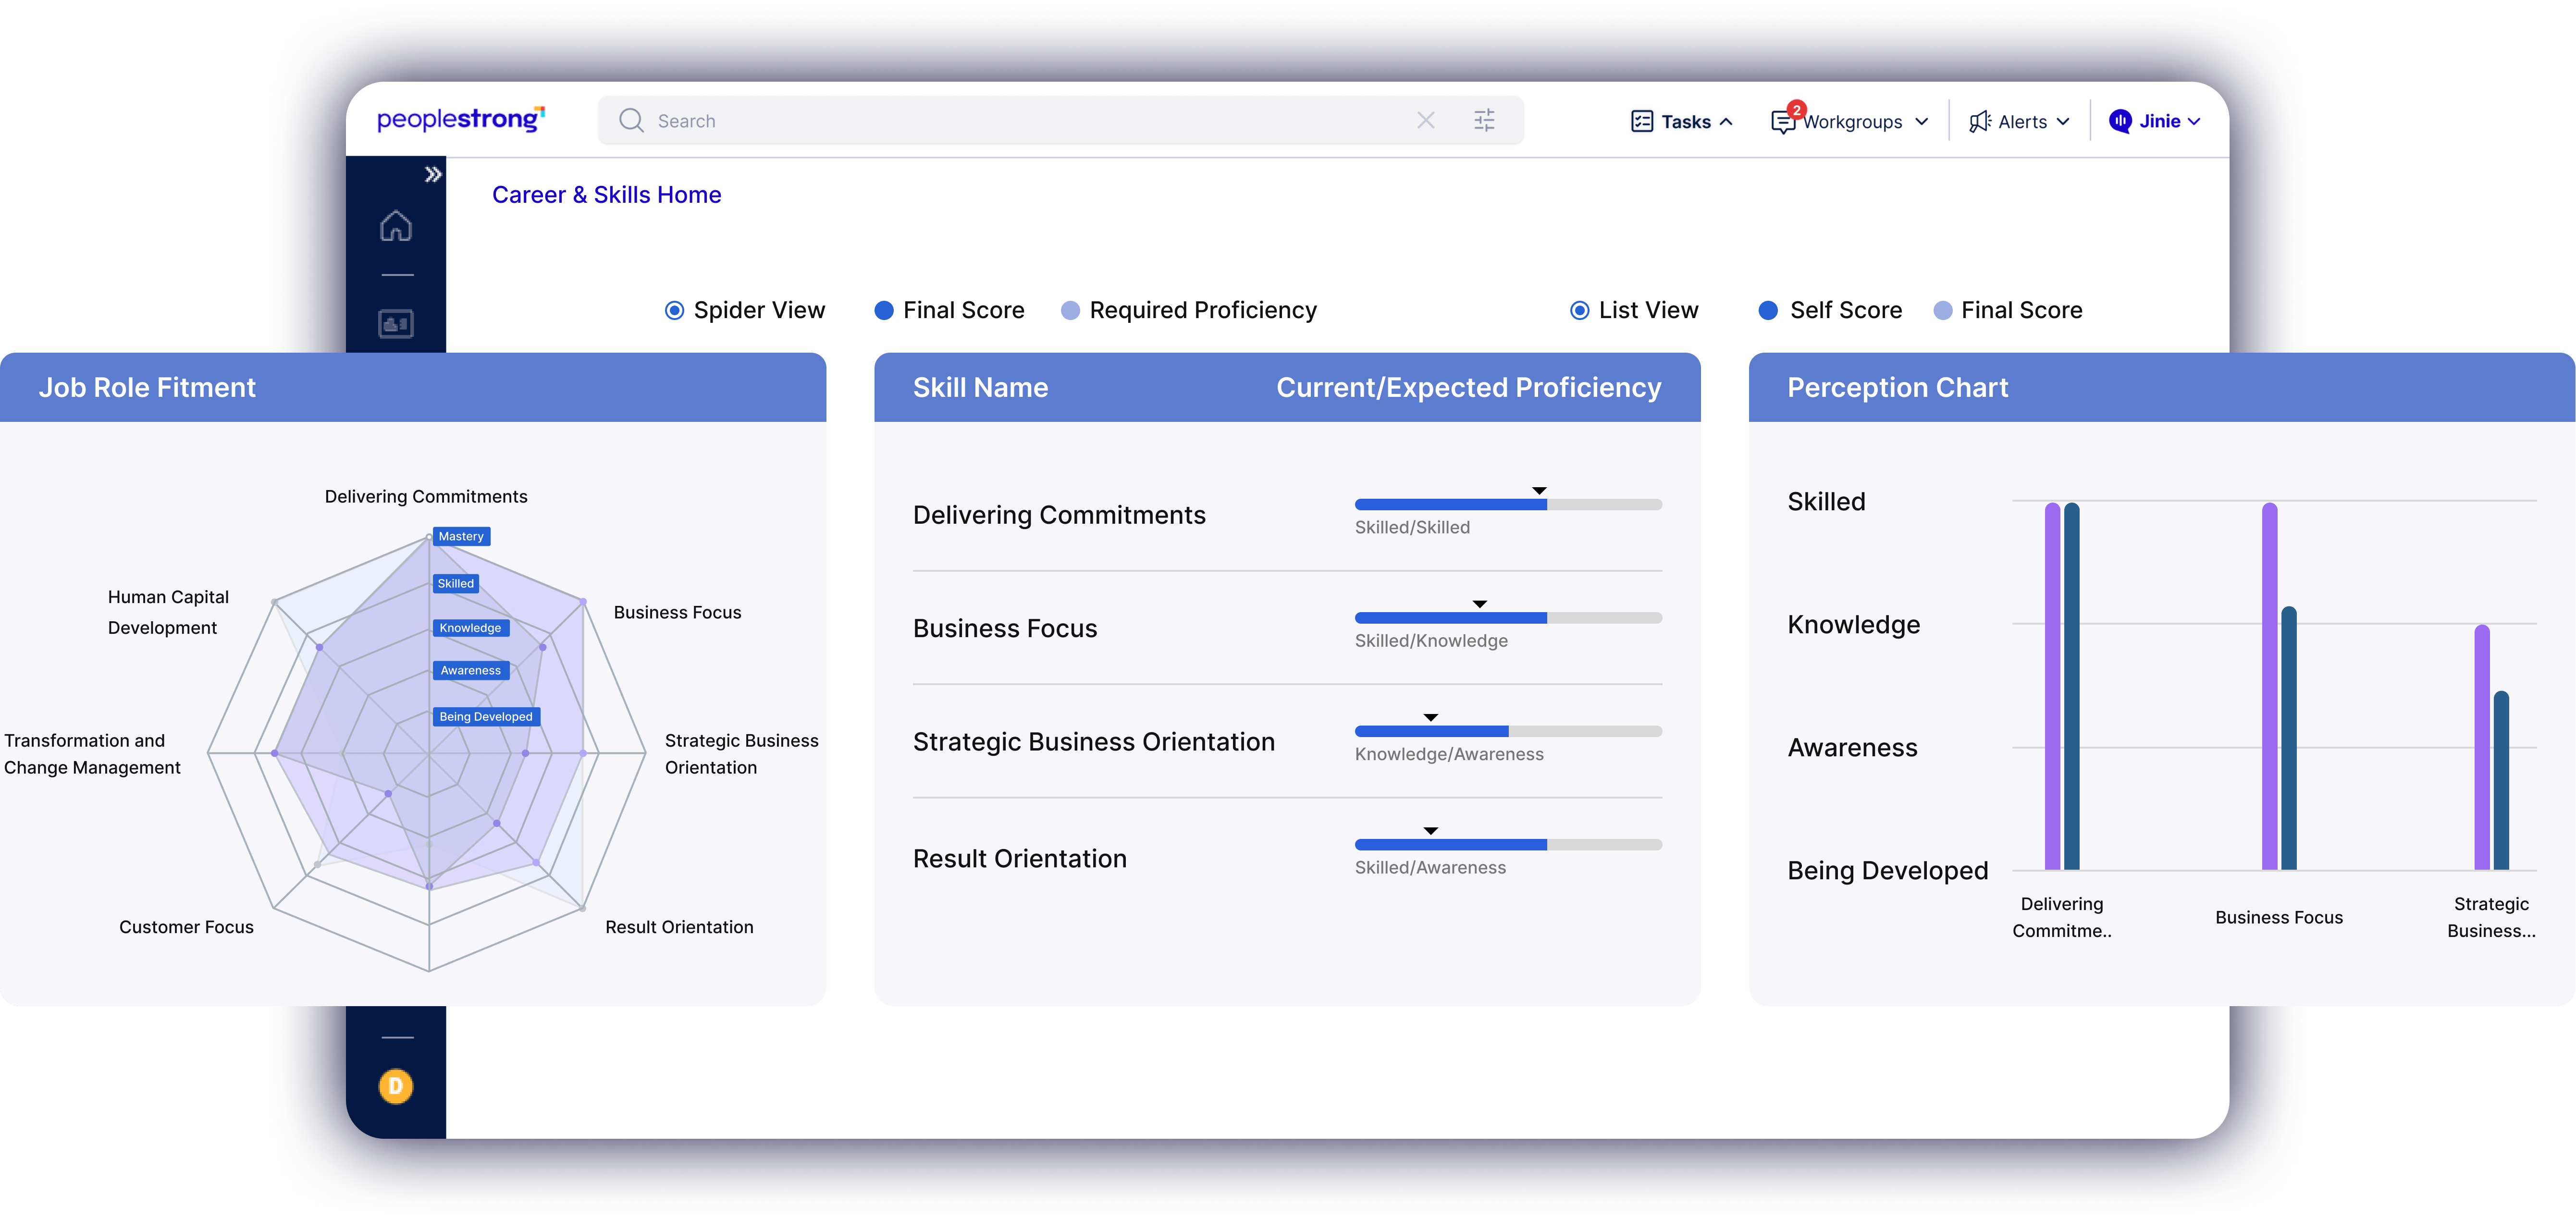Click the Knowledge label on spider chart
2576x1219 pixels.
tap(471, 628)
